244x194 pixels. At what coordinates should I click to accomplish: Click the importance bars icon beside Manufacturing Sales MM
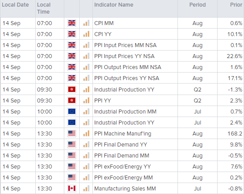(86, 188)
